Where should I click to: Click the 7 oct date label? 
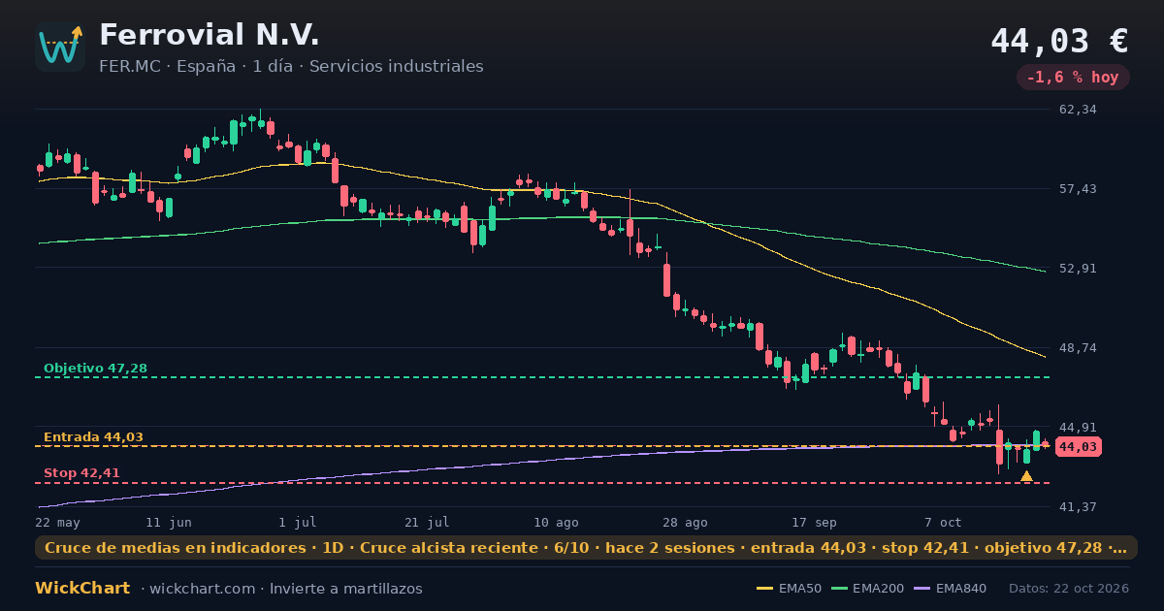(x=943, y=523)
